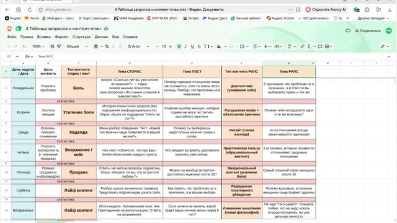
Task: Click the address bar docs.yandex.ru
Action: [58, 10]
